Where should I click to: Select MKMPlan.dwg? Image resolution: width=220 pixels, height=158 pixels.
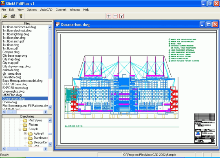[x=12, y=95]
